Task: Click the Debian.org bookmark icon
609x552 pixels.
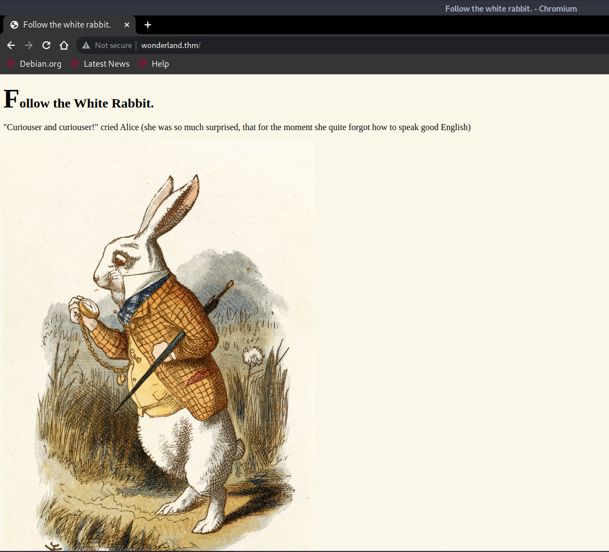Action: pos(10,64)
